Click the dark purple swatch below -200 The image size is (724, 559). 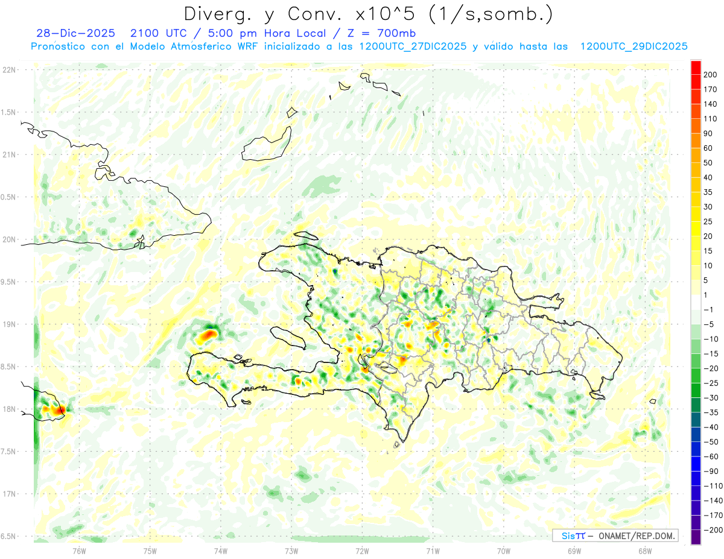[696, 537]
